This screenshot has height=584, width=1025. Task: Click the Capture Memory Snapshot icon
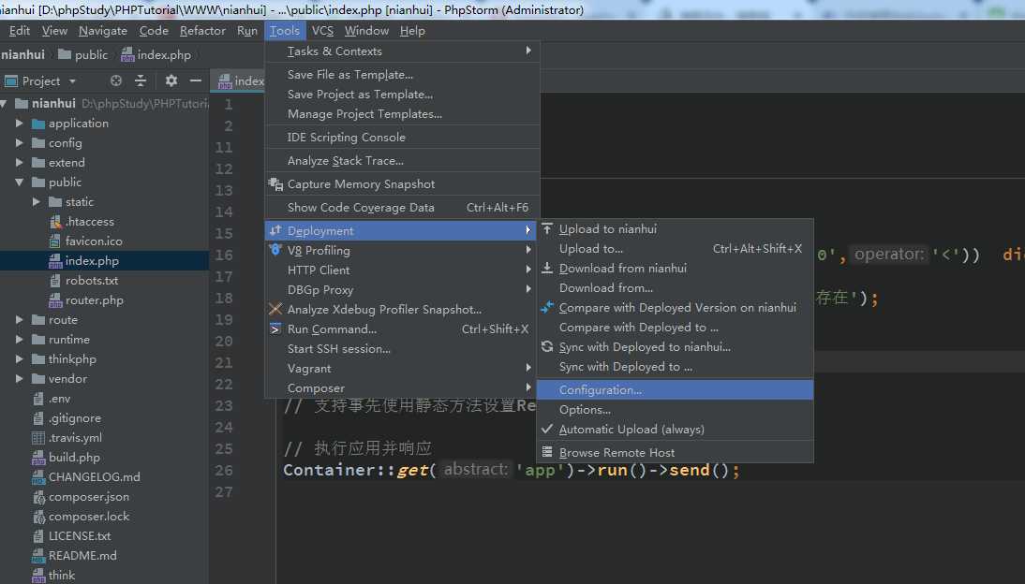click(275, 184)
